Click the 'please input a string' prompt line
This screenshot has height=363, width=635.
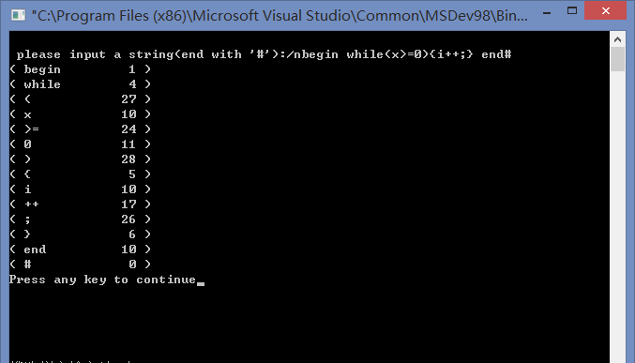(265, 54)
